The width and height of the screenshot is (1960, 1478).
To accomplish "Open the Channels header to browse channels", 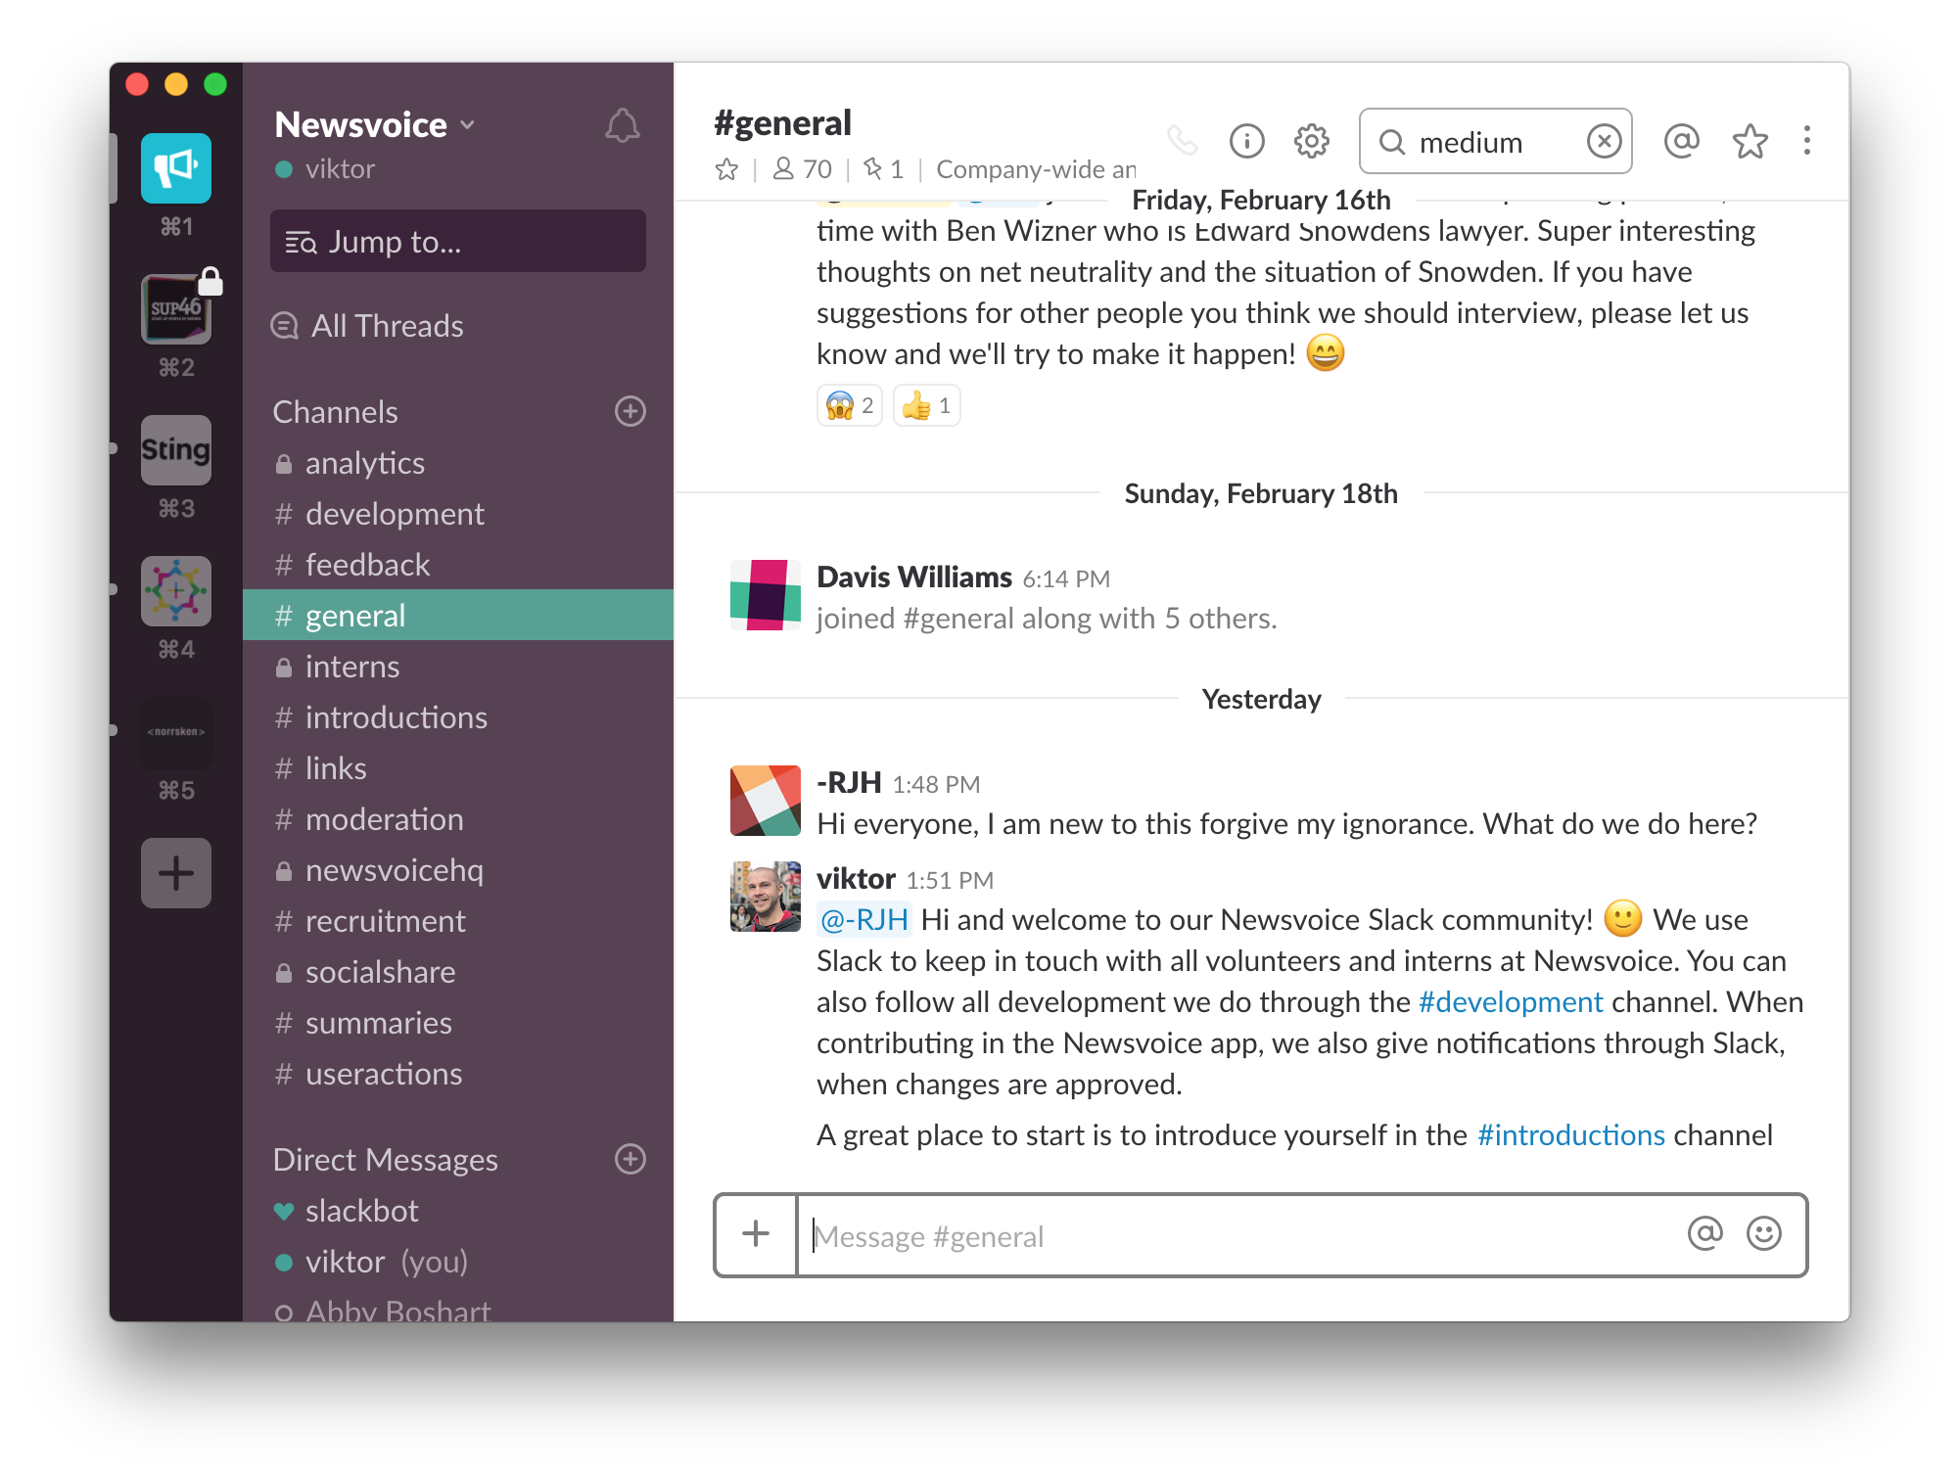I will (x=335, y=412).
